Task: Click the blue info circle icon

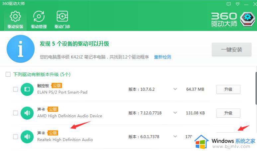Action: coord(21,49)
